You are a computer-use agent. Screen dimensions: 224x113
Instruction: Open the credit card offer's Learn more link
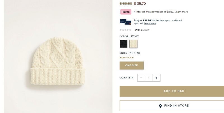point(150,23)
